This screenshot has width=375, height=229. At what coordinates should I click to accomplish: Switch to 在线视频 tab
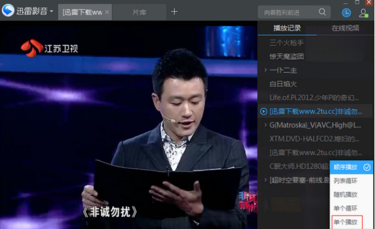[345, 28]
